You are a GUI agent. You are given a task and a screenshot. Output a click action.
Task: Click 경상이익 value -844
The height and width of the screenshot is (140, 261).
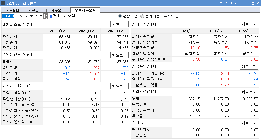[x=125, y=73]
